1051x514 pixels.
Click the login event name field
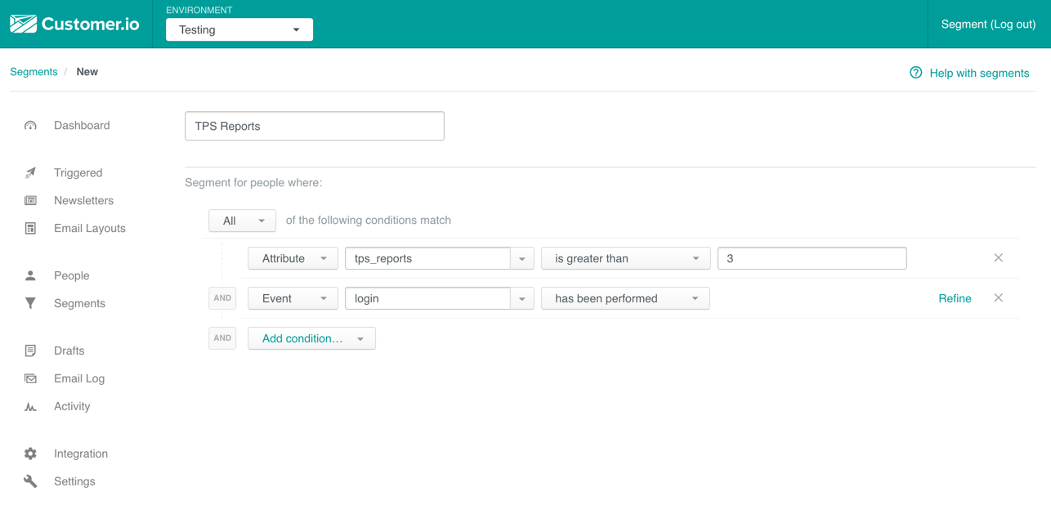coord(428,298)
